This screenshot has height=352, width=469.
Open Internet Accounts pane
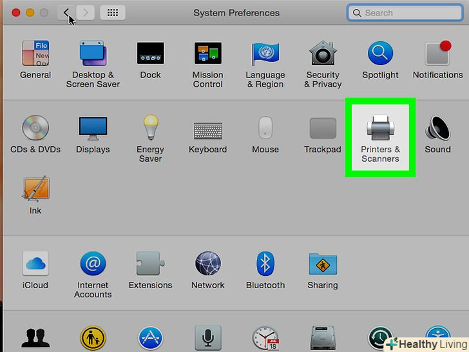93,275
